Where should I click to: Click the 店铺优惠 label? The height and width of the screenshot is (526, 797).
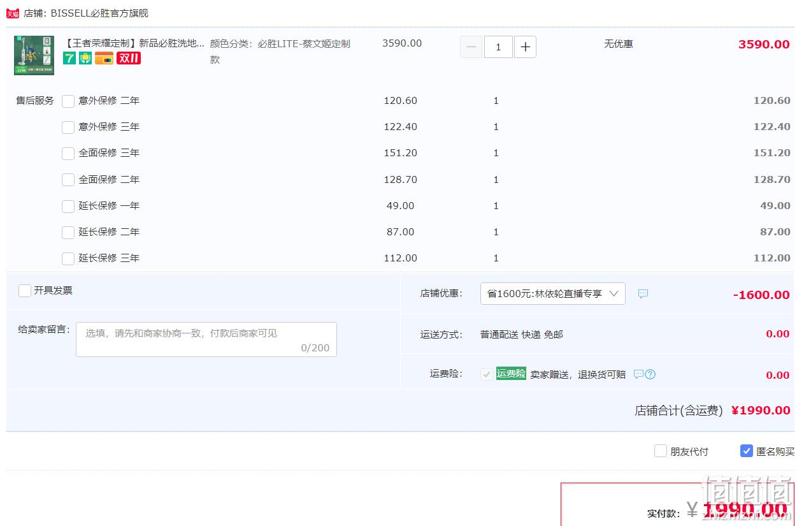441,293
